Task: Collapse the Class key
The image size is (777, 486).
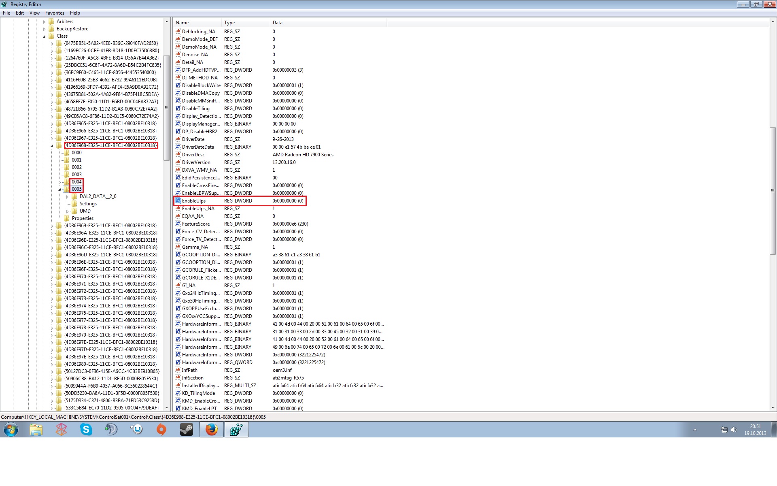Action: pyautogui.click(x=45, y=36)
